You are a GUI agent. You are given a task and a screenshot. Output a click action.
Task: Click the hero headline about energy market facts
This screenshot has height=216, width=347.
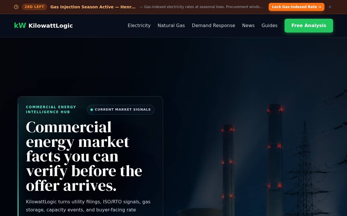click(x=84, y=156)
